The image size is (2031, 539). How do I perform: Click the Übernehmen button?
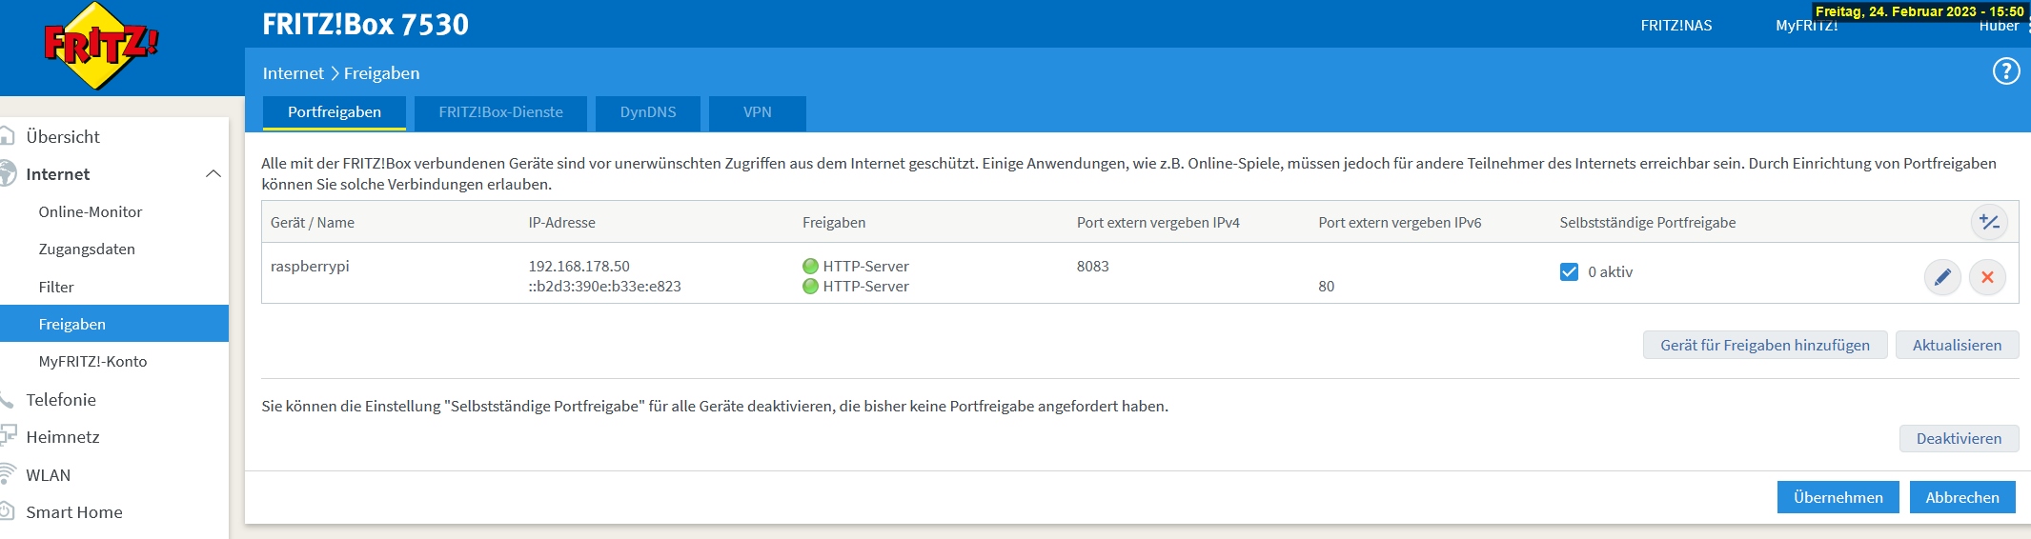[1838, 497]
